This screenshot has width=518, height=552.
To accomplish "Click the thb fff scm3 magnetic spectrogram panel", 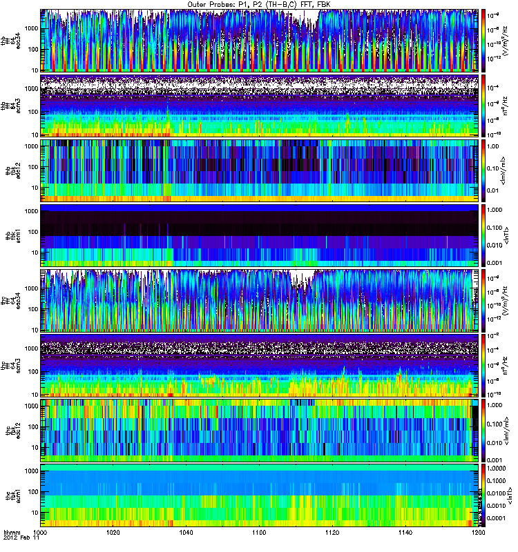I will 260,106.
